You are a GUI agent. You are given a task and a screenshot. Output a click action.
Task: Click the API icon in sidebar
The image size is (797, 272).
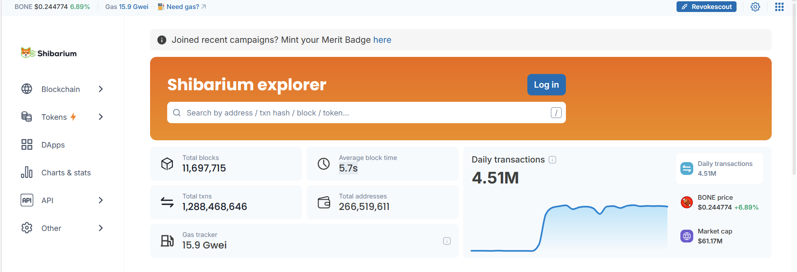(x=27, y=200)
